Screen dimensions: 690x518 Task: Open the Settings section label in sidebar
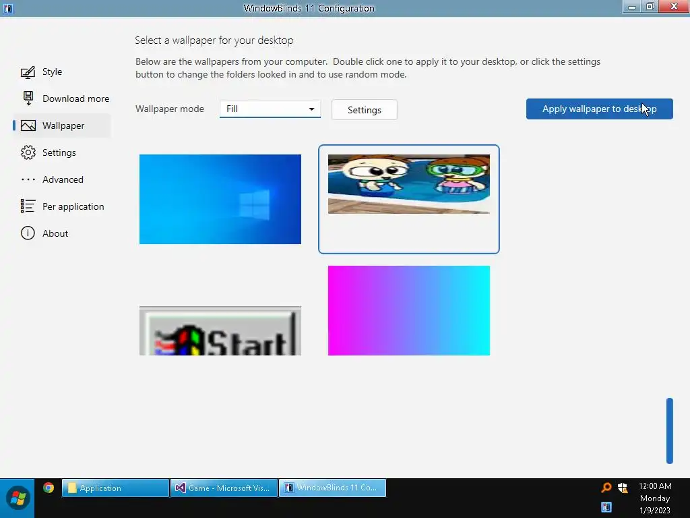tap(59, 152)
